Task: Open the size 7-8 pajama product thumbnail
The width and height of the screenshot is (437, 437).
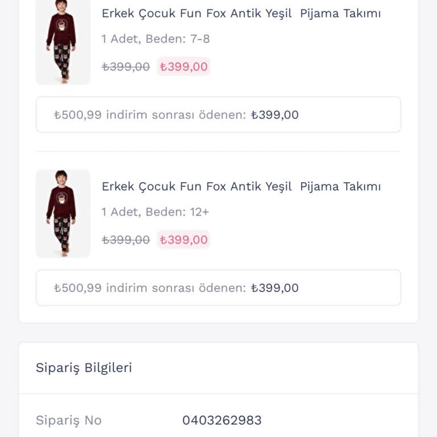Action: click(63, 41)
